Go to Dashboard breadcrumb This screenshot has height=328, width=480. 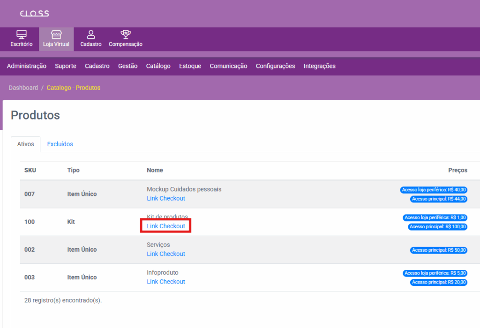click(23, 88)
